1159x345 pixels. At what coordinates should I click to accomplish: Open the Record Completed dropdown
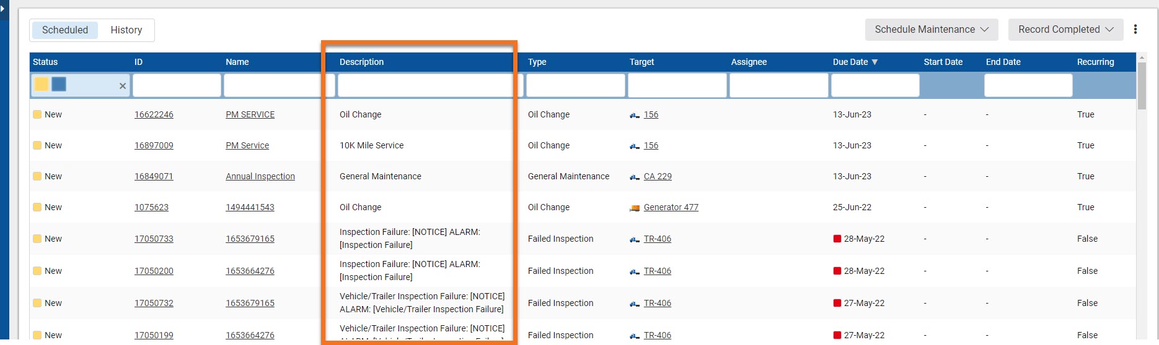1065,29
